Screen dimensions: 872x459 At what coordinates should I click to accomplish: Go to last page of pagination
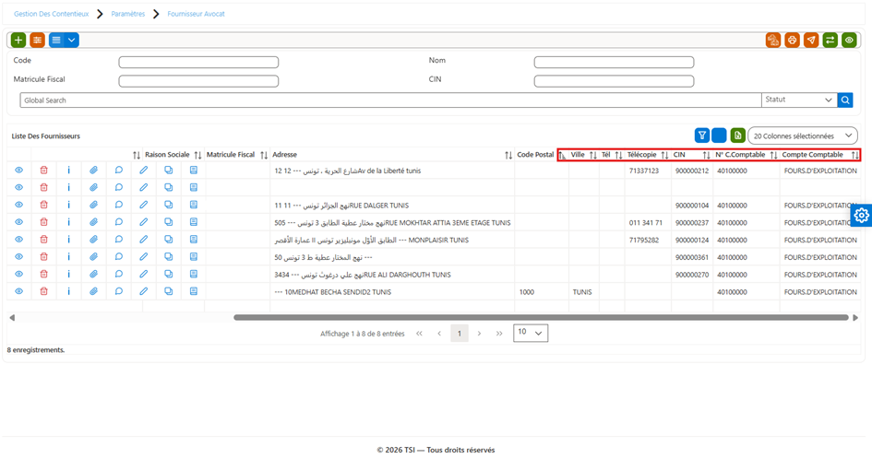click(x=499, y=334)
